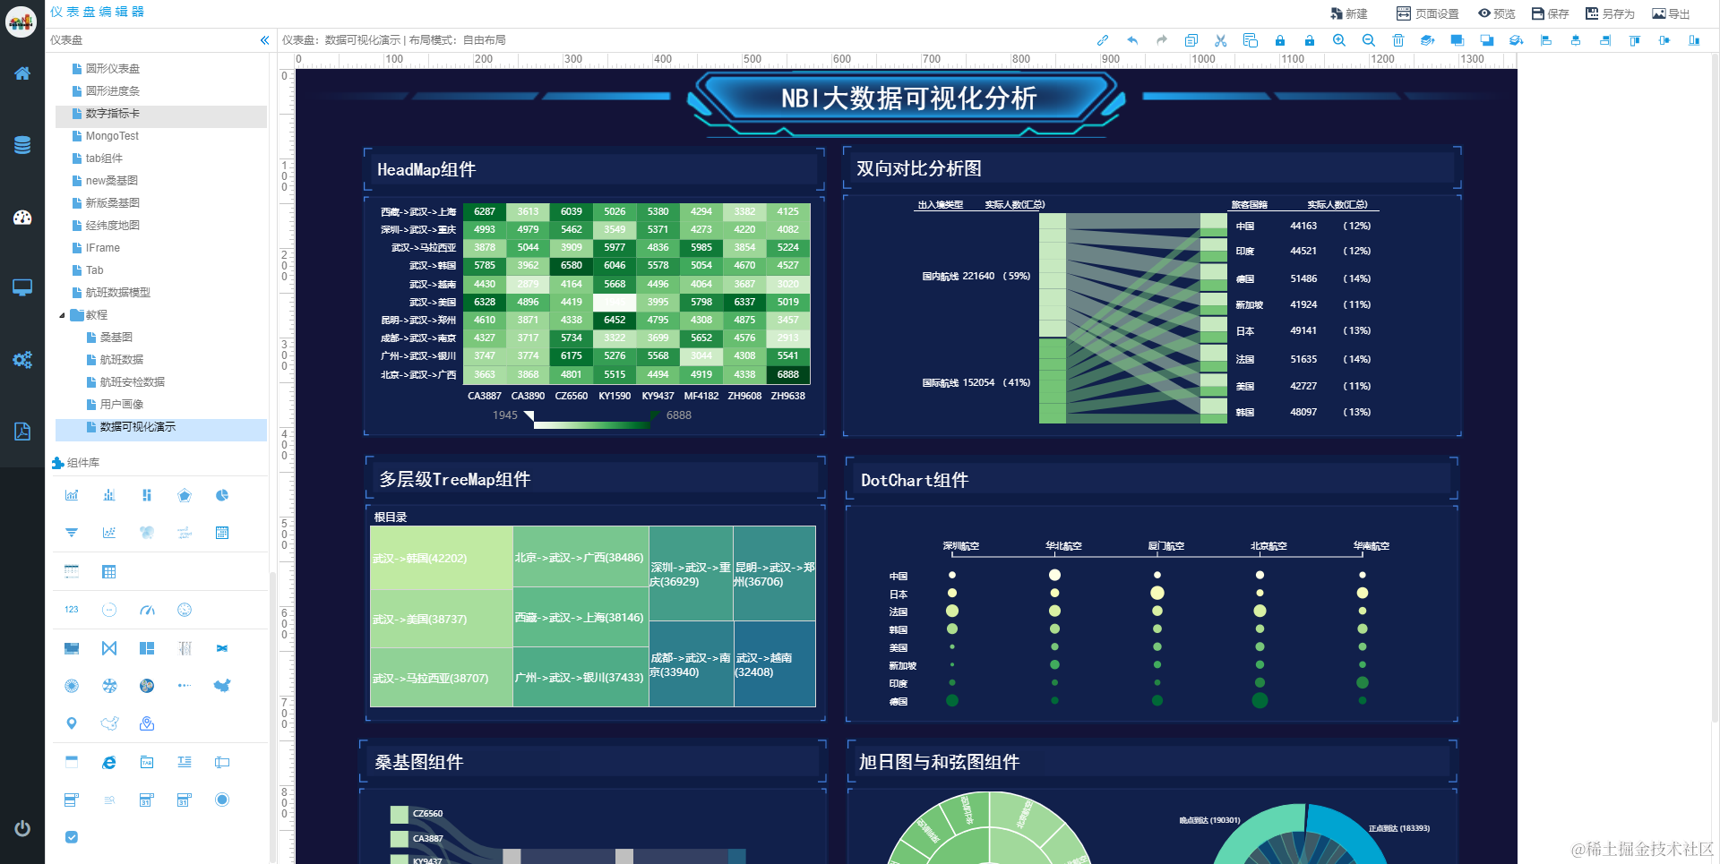Click the 导出 export button
The image size is (1720, 864).
pos(1672,13)
